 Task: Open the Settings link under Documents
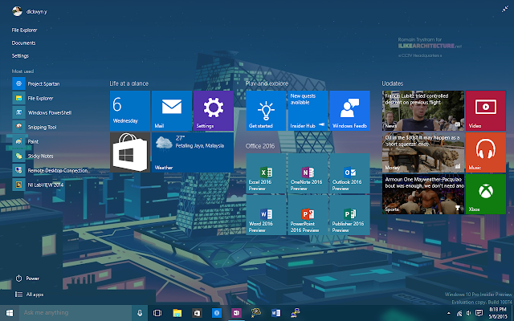point(20,56)
